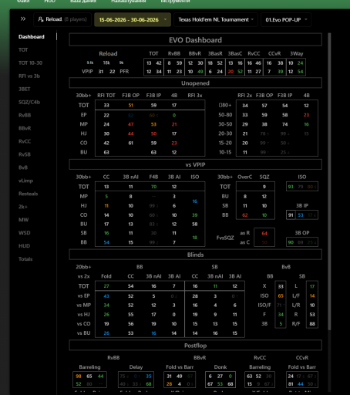The image size is (350, 395).
Task: Click the F3B IP value 74 in 30-50 row
Action: point(285,124)
